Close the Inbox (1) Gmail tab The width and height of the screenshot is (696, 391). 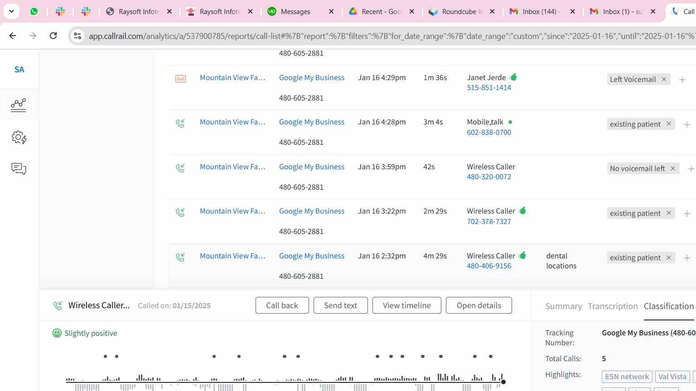pyautogui.click(x=653, y=11)
